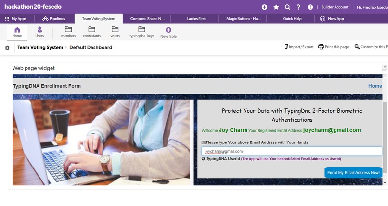The image size is (388, 206).
Task: Open the Hi, Fredrick Esedo user menu
Action: (372, 7)
